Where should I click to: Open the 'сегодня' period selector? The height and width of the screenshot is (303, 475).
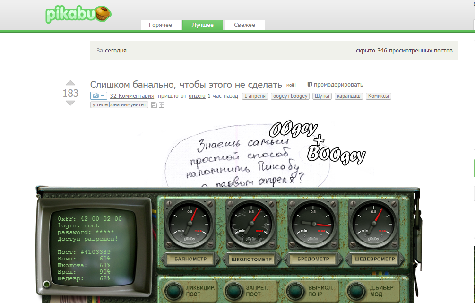pyautogui.click(x=115, y=51)
